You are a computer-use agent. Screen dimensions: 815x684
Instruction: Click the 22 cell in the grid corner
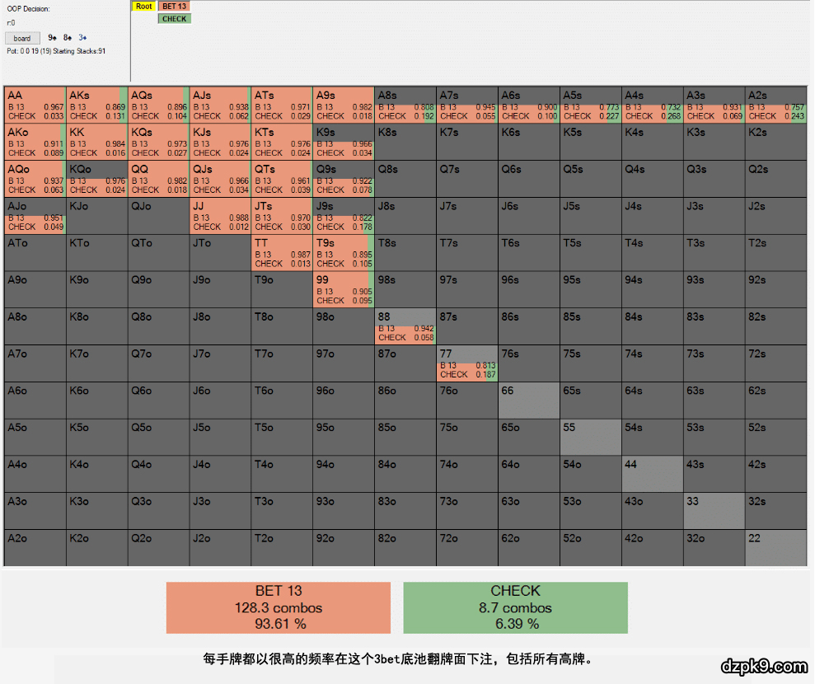point(775,548)
